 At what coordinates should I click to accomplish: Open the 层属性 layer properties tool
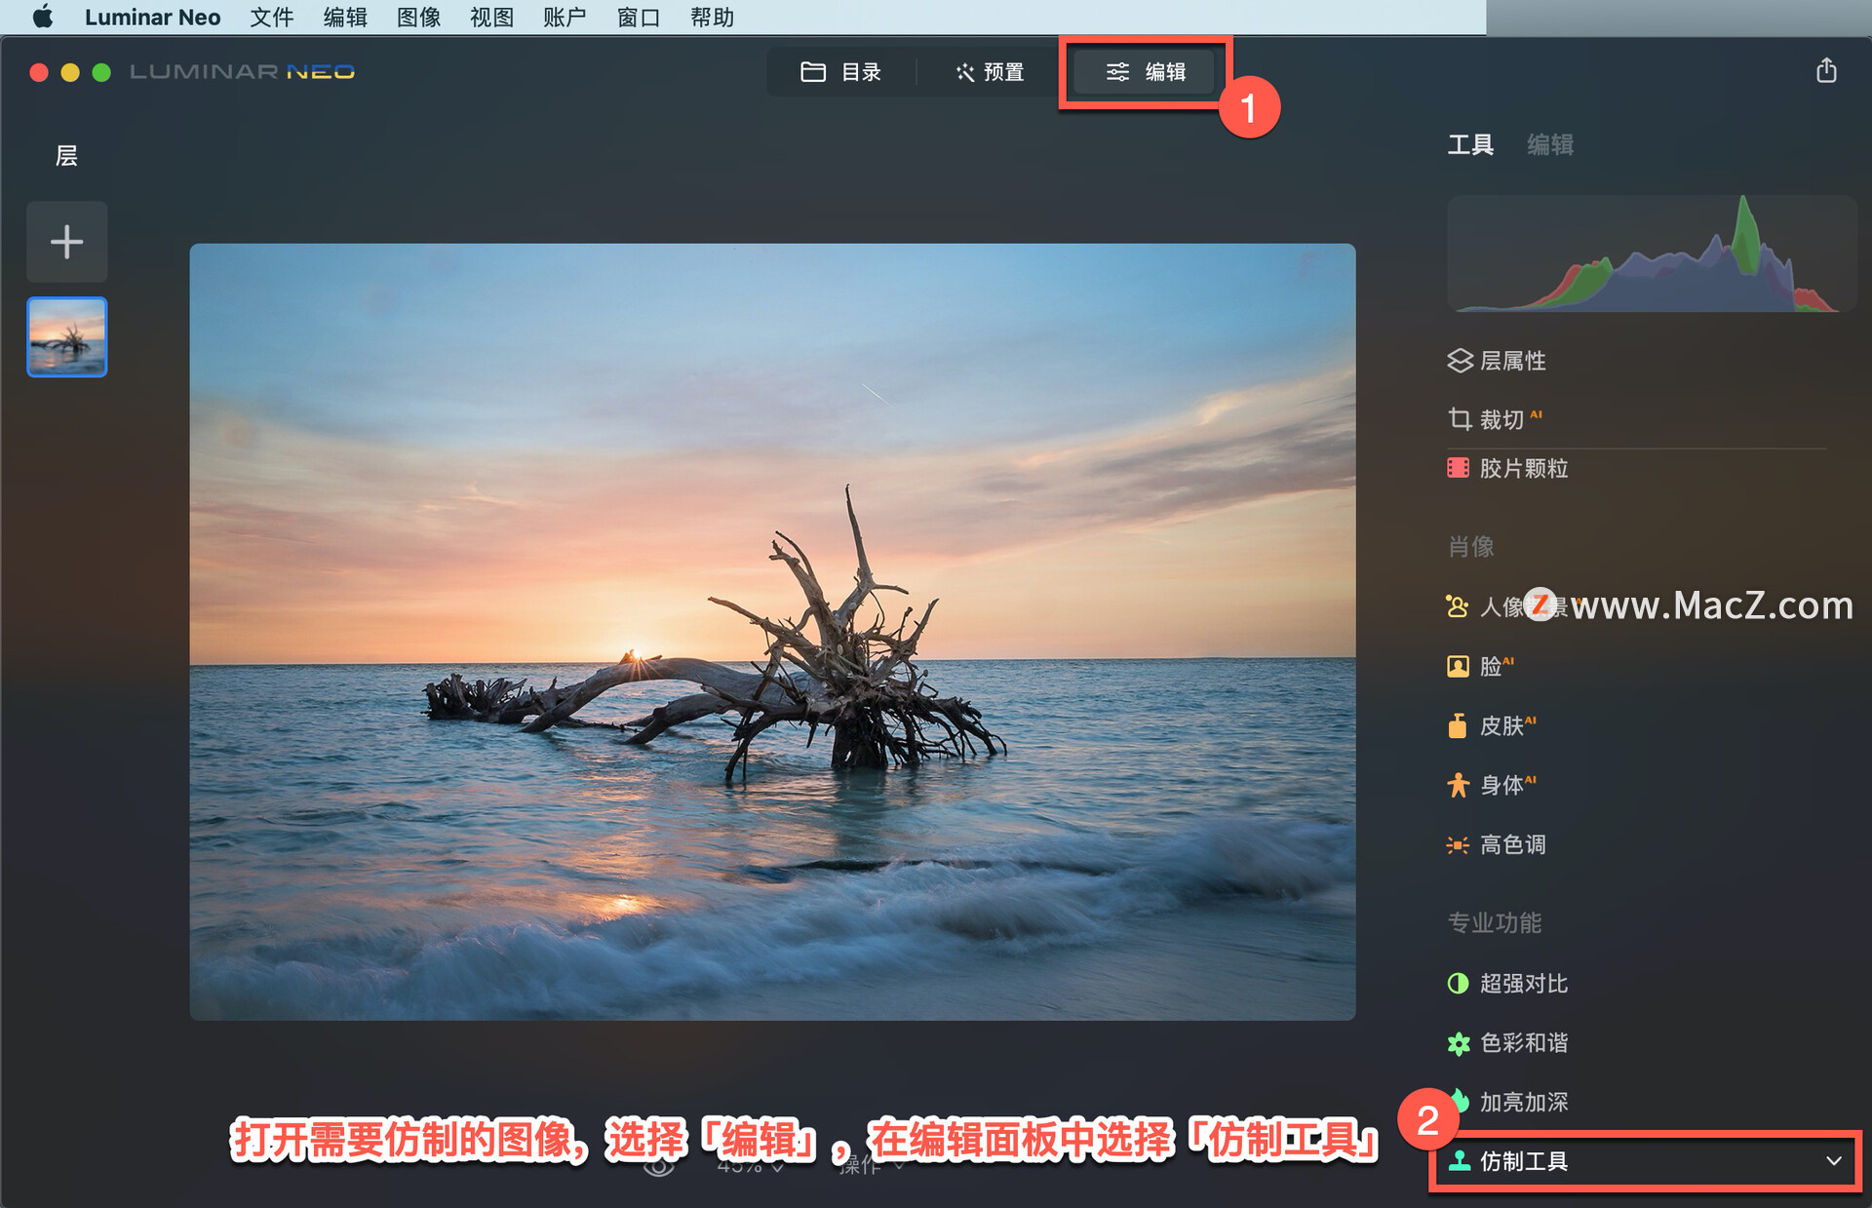(x=1497, y=361)
